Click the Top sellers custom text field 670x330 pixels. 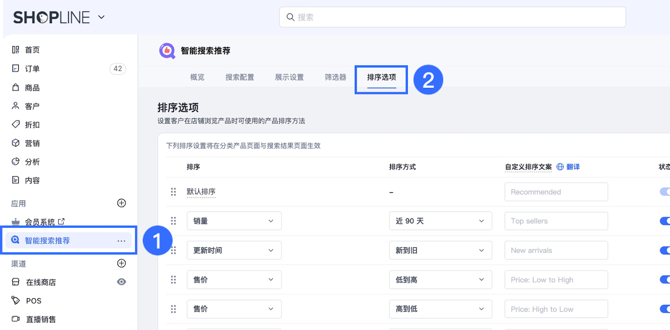pos(556,221)
